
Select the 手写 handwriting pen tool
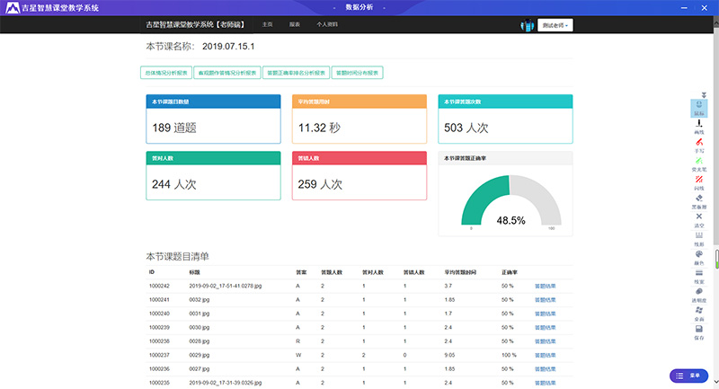click(x=698, y=145)
